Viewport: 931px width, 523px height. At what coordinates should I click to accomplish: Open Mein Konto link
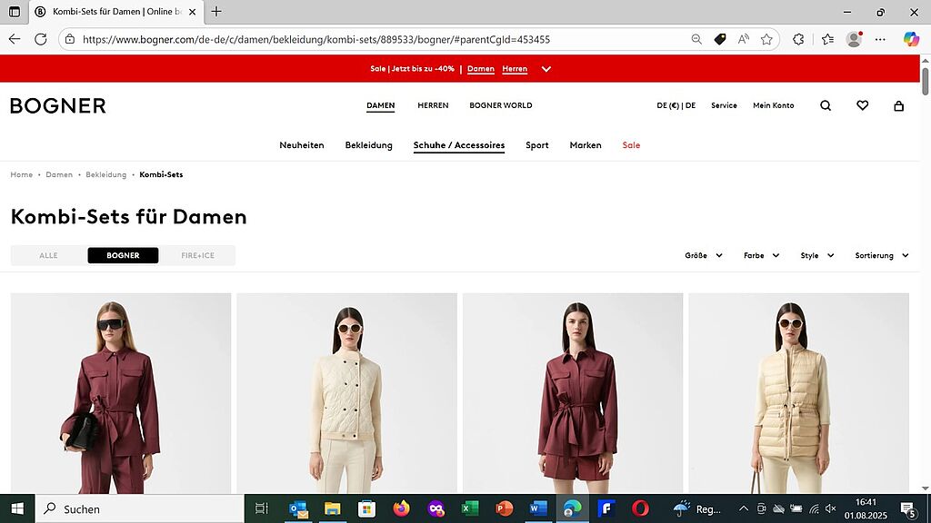pos(773,105)
